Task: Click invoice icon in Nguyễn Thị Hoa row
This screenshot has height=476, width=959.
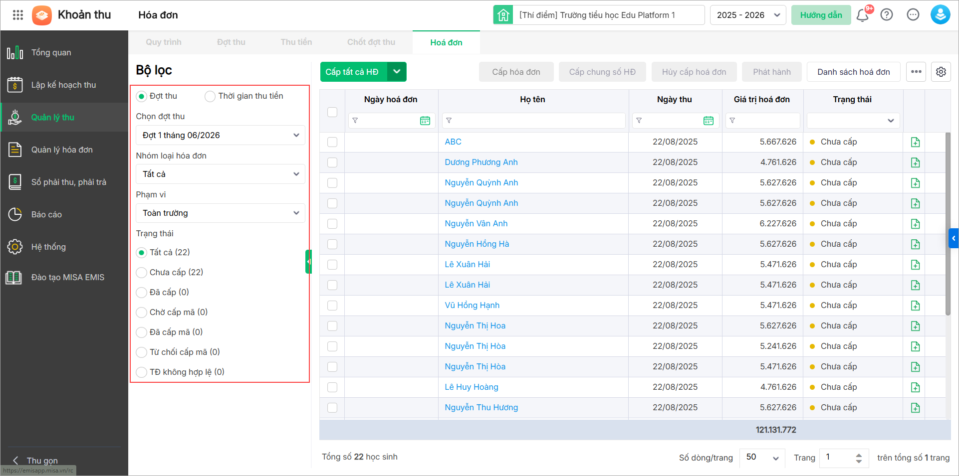Action: [916, 326]
